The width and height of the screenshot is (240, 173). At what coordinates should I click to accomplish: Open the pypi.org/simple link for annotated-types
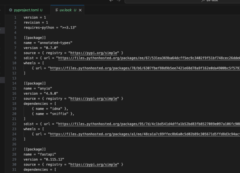pyautogui.click(x=94, y=53)
